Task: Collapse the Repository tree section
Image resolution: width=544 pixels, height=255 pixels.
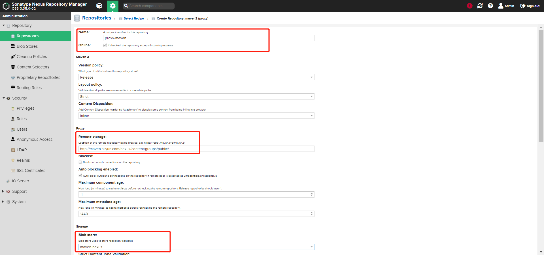Action: click(x=4, y=25)
